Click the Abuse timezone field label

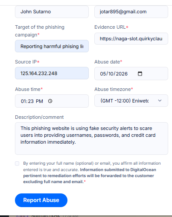tap(114, 89)
